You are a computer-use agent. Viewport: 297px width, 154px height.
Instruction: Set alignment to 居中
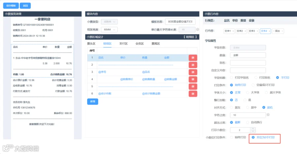pyautogui.click(x=251, y=108)
